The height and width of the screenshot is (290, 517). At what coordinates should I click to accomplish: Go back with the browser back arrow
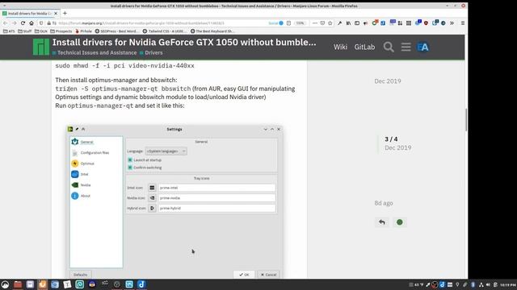coord(6,23)
